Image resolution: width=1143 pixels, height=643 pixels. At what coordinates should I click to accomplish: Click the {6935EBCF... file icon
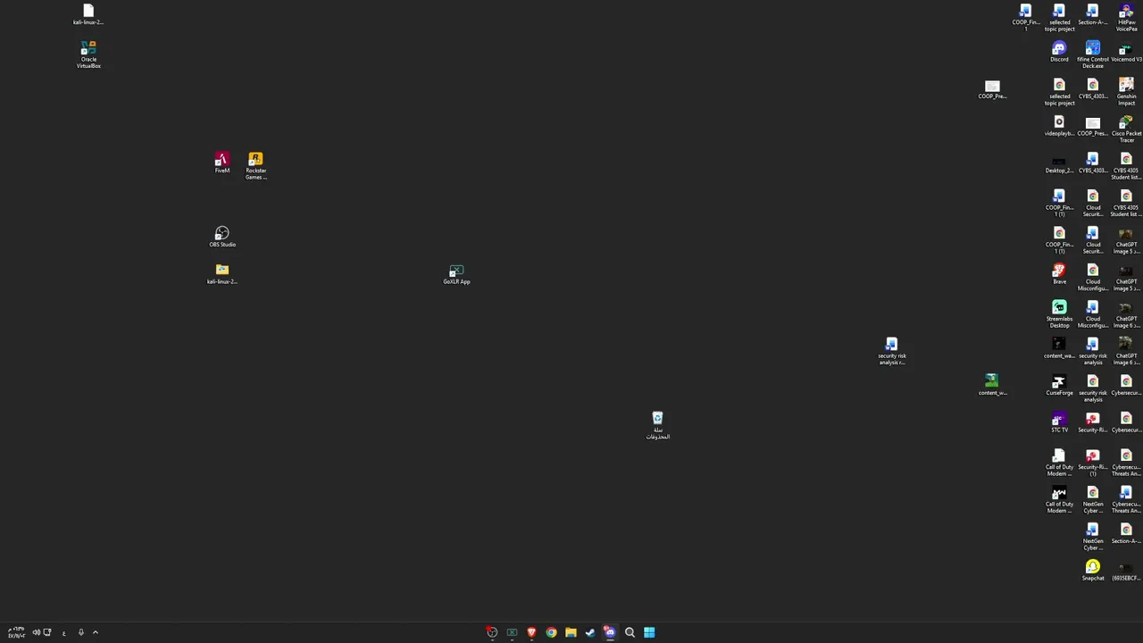click(1126, 571)
